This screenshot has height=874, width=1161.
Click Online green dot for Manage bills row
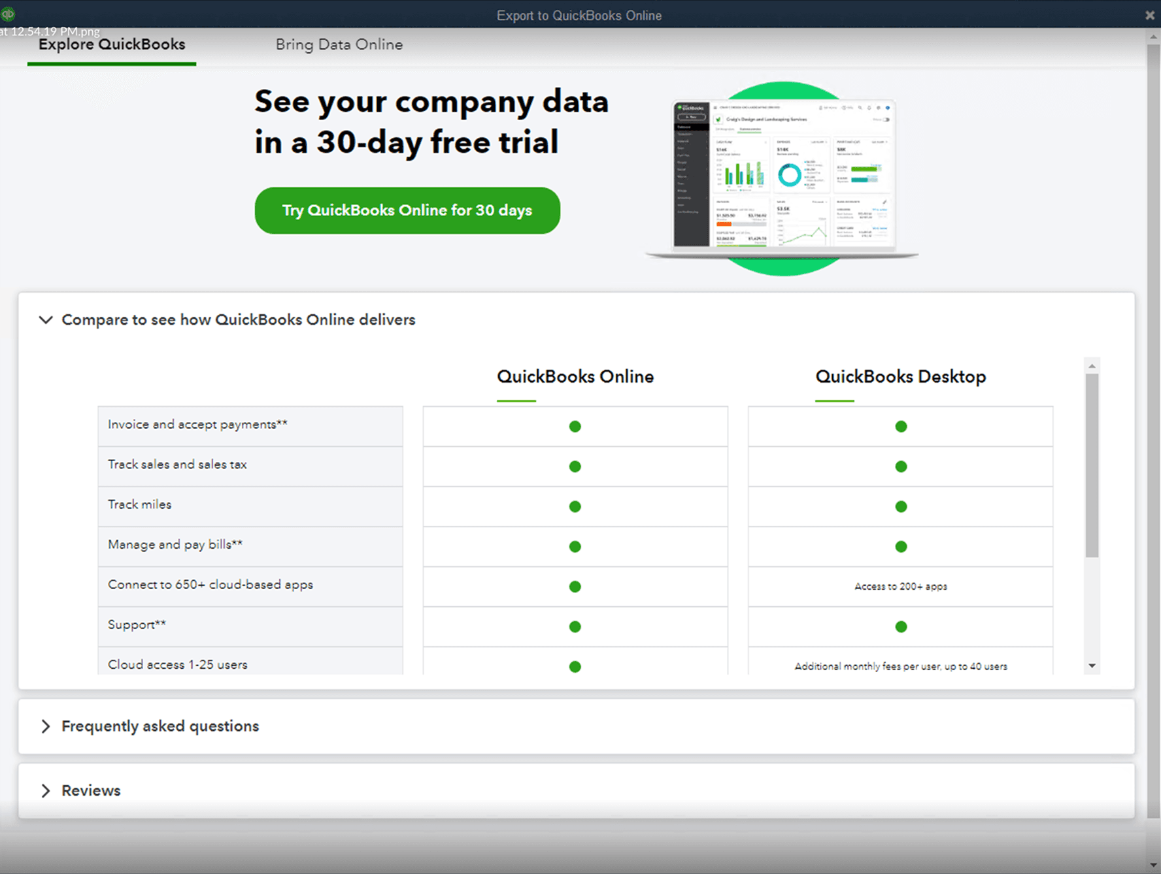point(575,547)
